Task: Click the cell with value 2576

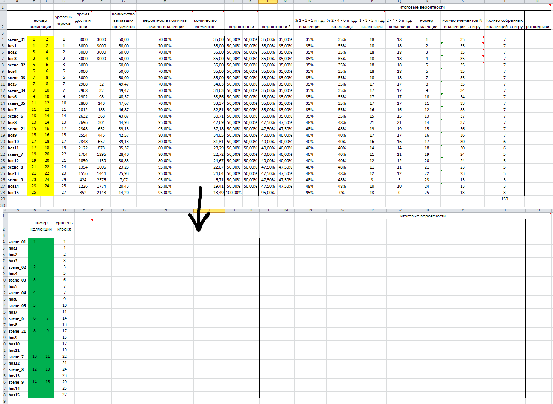Action: pyautogui.click(x=101, y=180)
